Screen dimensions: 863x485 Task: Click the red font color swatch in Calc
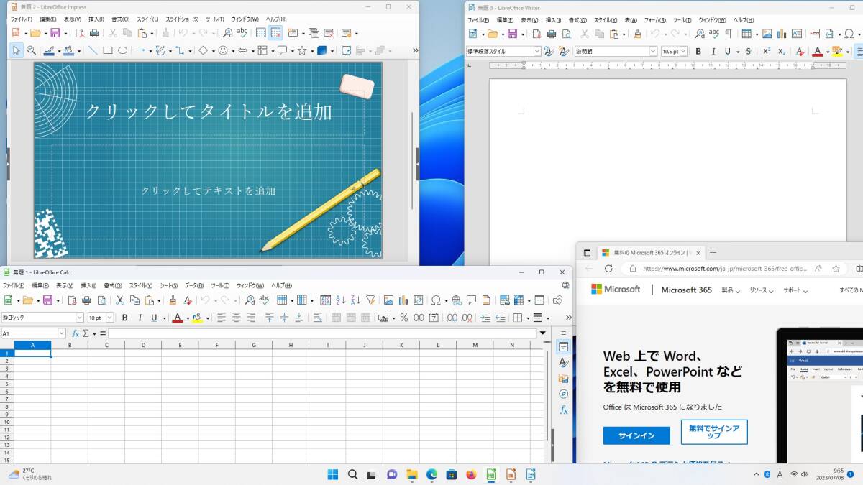[x=177, y=318]
